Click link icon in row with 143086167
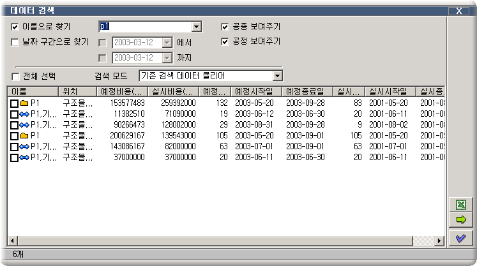This screenshot has height=266, width=477. pyautogui.click(x=24, y=146)
